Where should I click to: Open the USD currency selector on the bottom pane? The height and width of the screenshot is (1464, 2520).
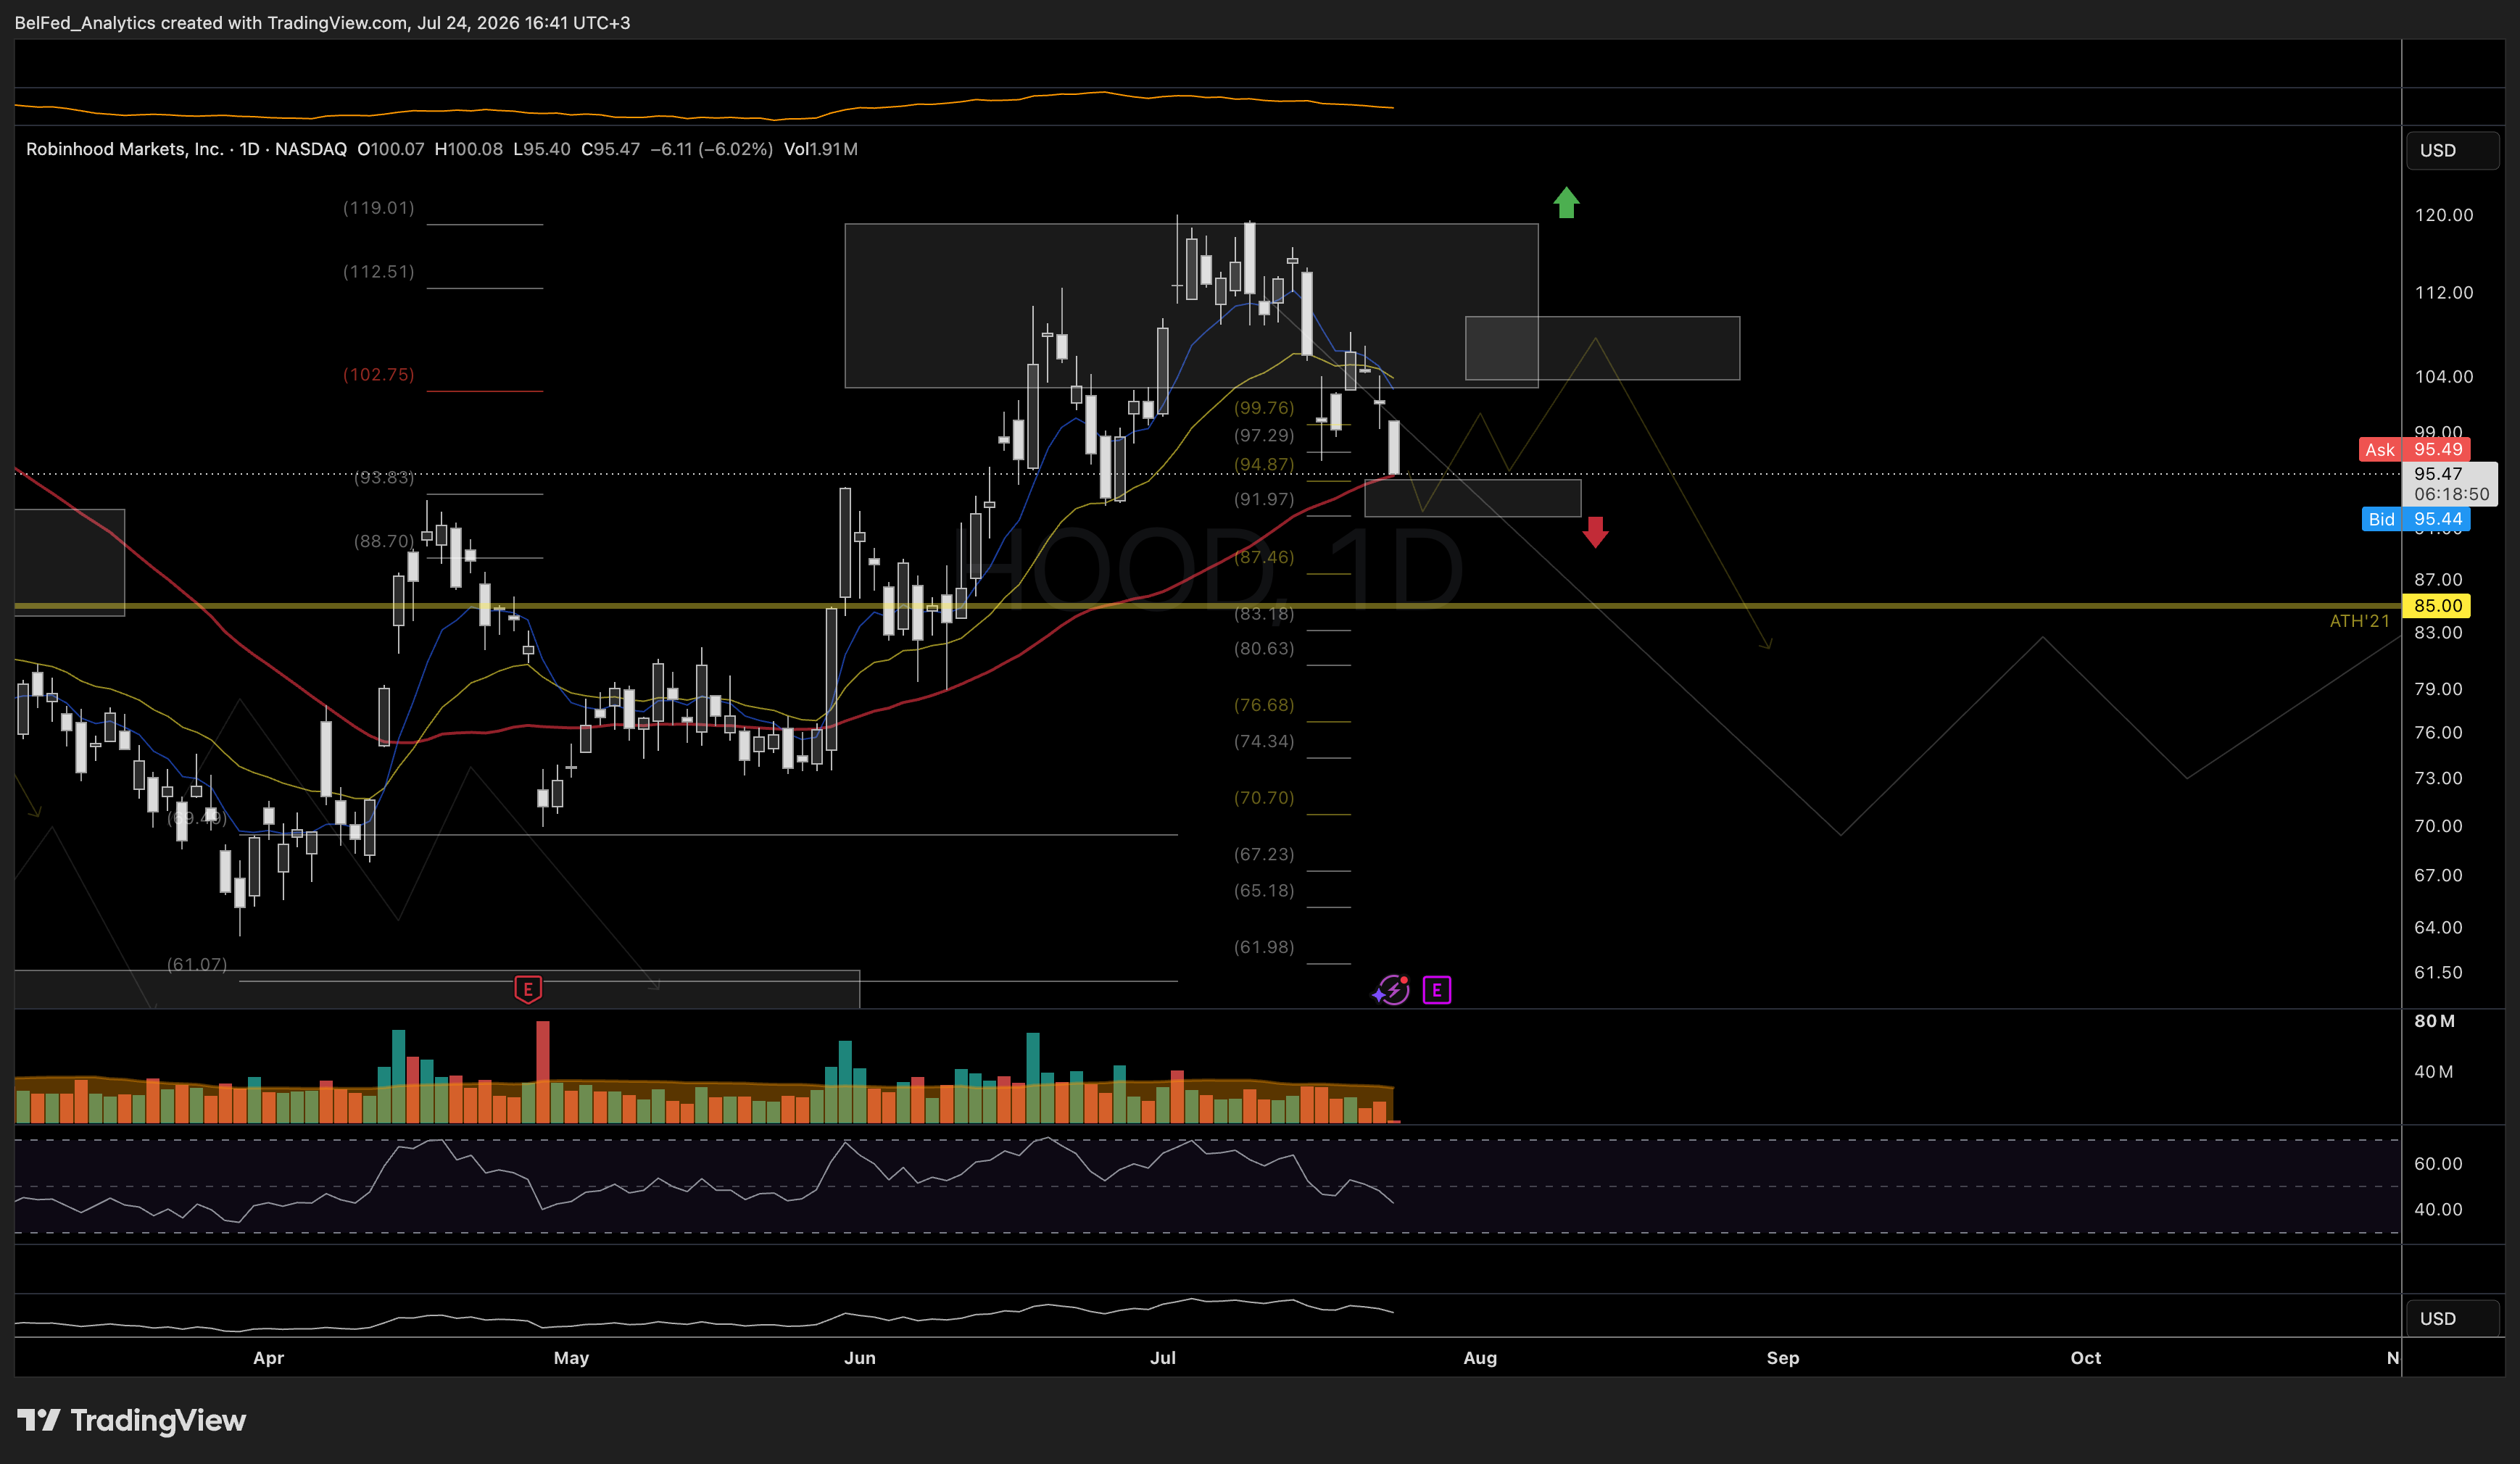(2451, 1318)
